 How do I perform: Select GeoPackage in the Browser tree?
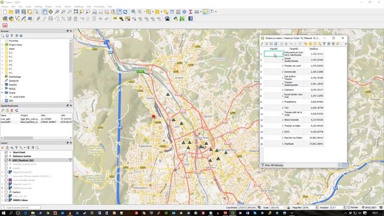[14, 77]
